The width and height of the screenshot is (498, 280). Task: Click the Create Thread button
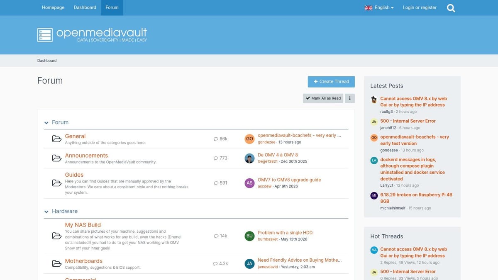click(x=331, y=82)
